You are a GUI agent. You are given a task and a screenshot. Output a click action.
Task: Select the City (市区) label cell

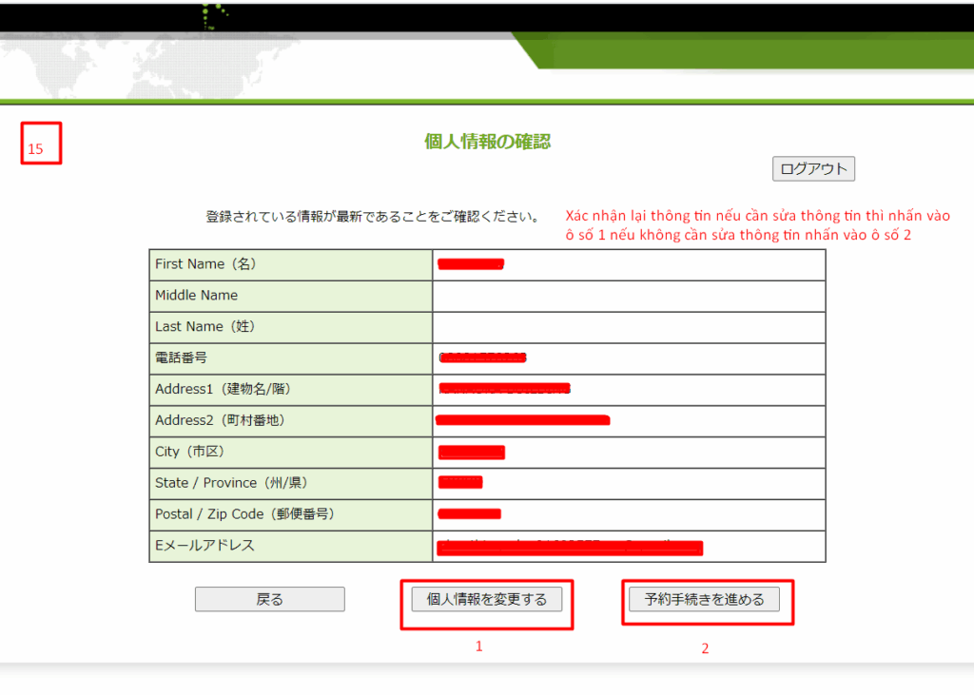coord(290,452)
